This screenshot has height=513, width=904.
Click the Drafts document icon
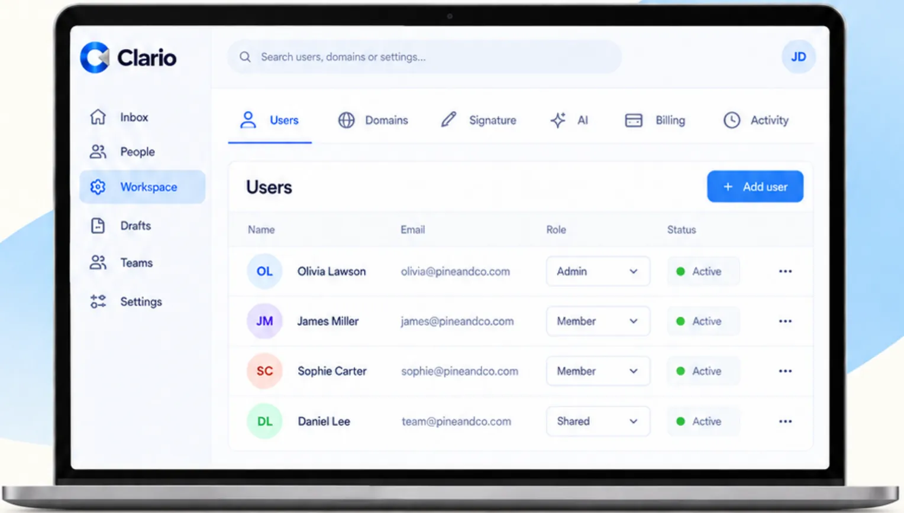(98, 226)
